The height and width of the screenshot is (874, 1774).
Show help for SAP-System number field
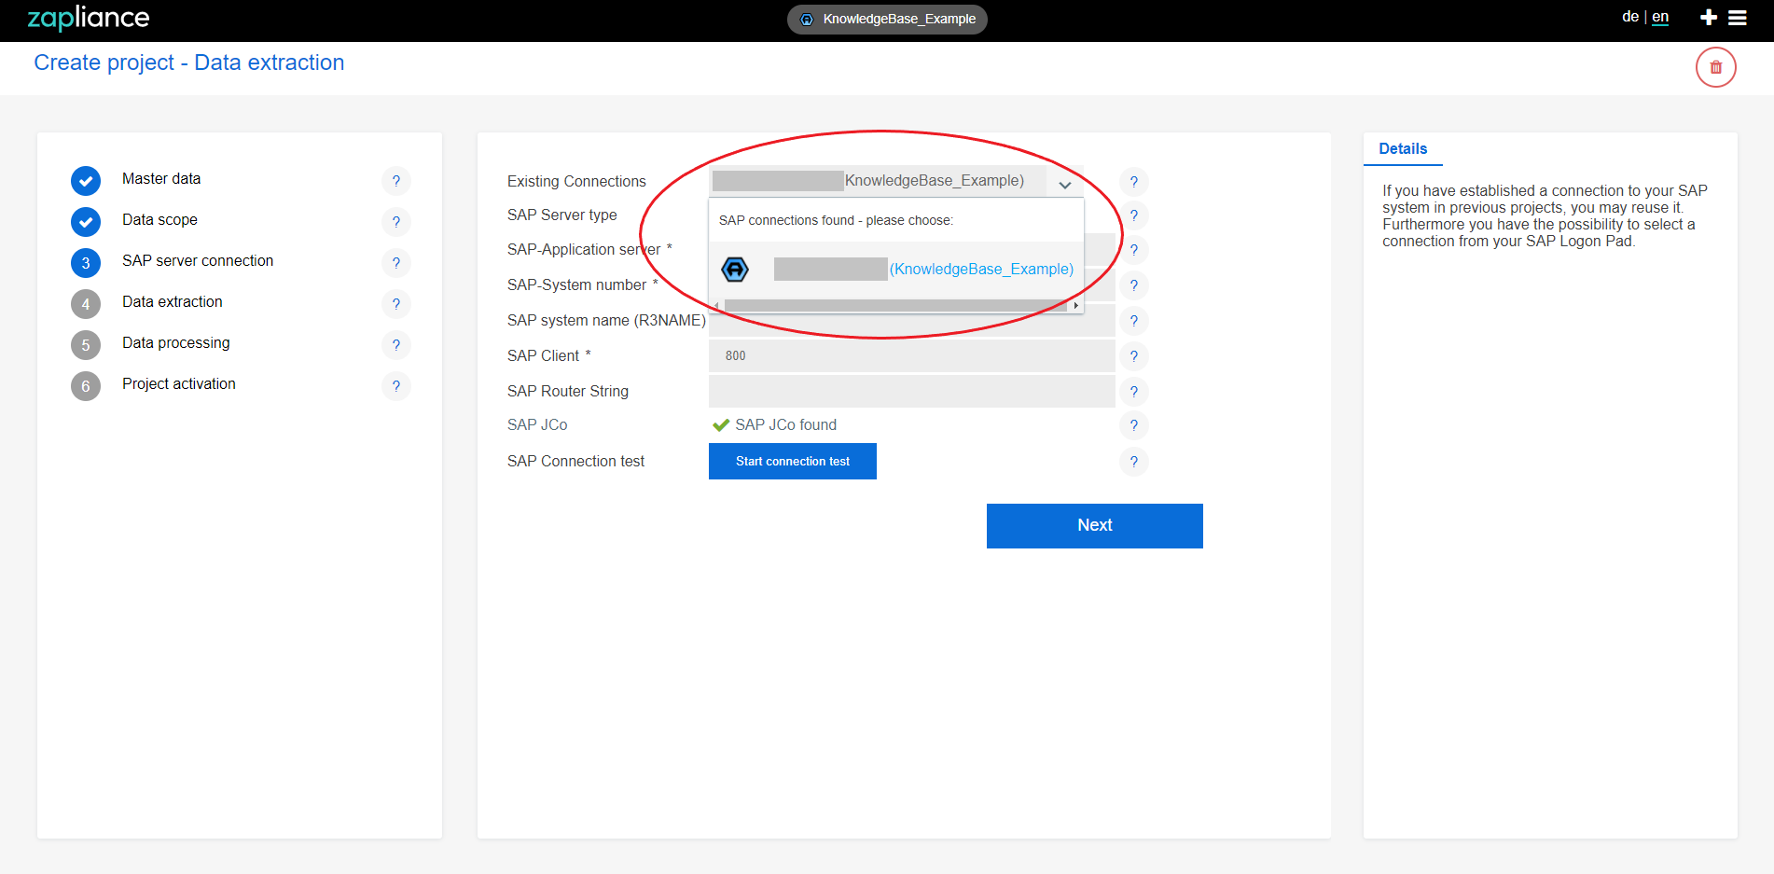[1134, 285]
